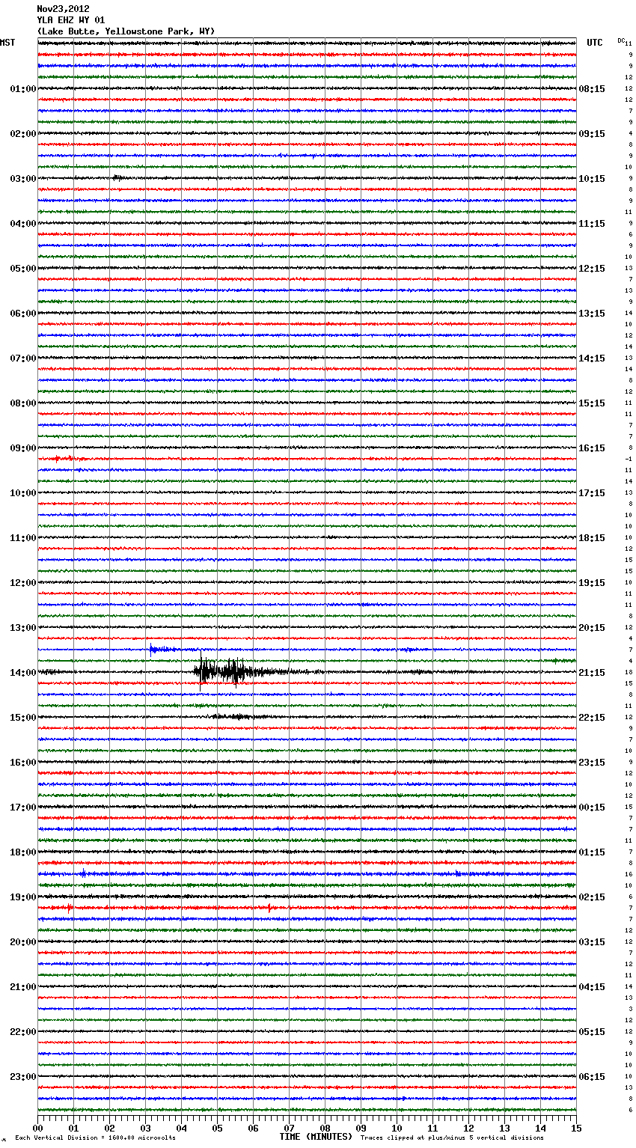Click the "DC" column header at top right
This screenshot has width=636, height=1148.
click(x=621, y=40)
